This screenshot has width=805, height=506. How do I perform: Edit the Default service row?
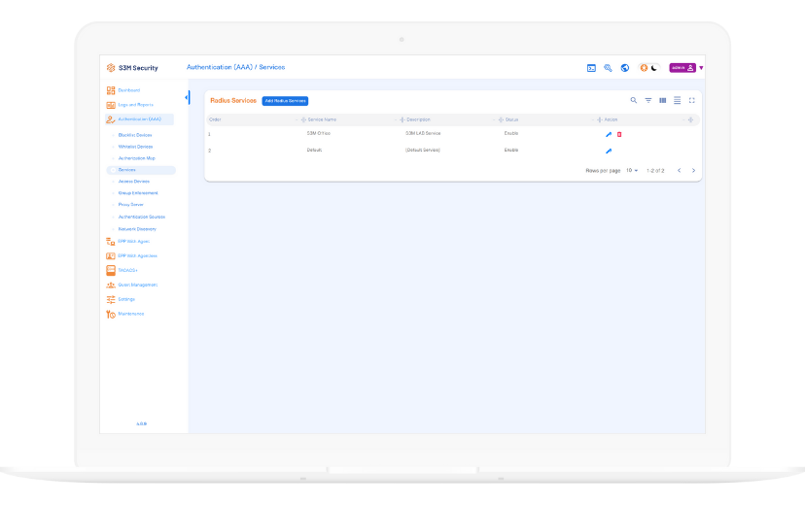coord(609,151)
